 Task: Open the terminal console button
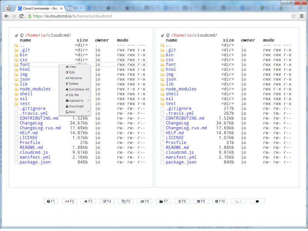238,201
